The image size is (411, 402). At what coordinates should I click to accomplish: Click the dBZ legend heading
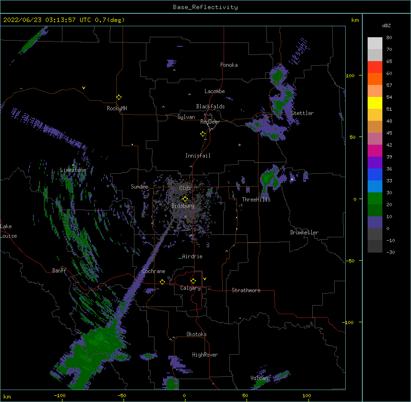coord(386,25)
